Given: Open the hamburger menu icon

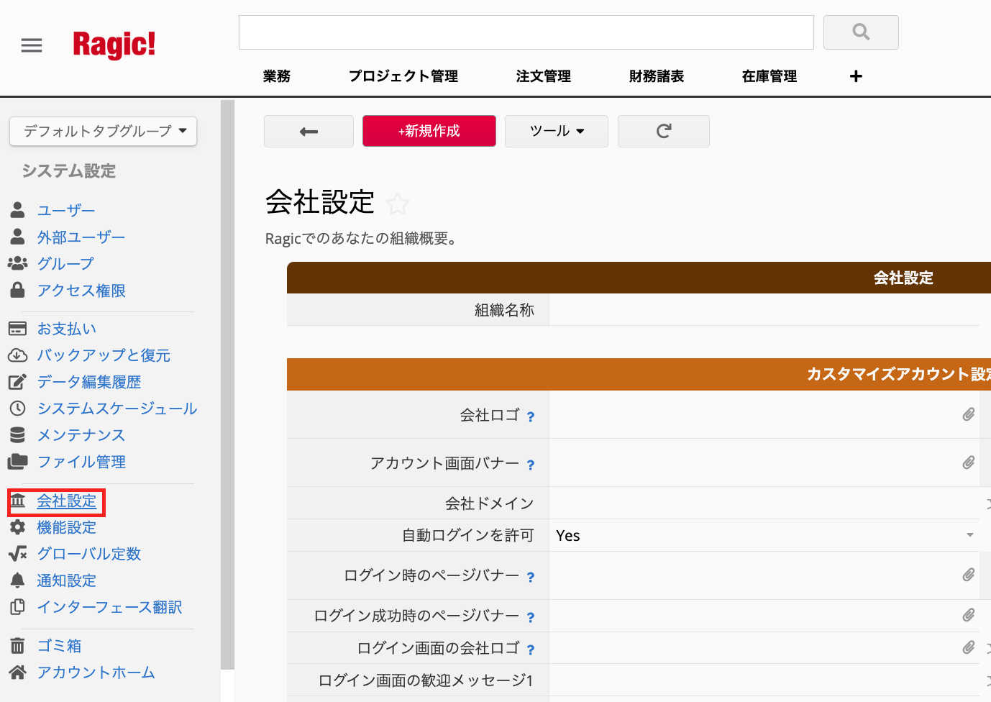Looking at the screenshot, I should [32, 46].
